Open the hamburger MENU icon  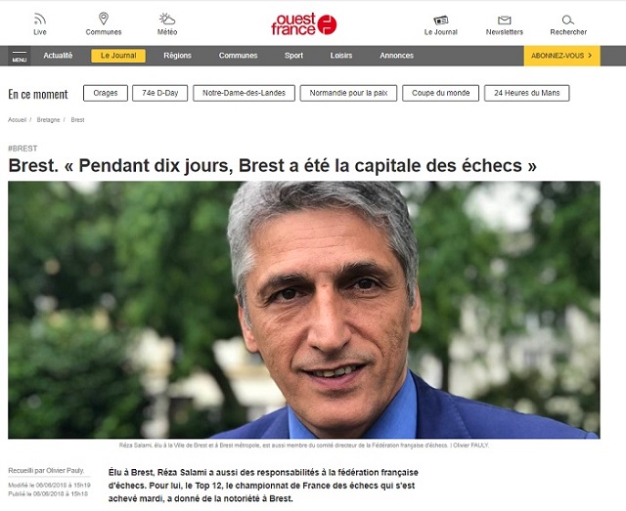20,56
